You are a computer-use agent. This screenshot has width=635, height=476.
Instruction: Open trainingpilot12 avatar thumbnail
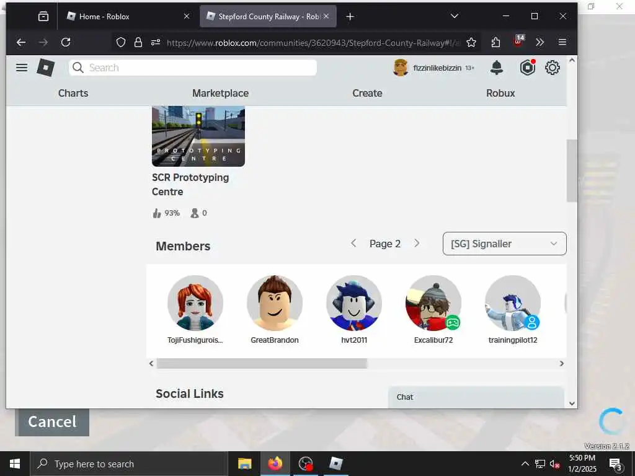513,303
